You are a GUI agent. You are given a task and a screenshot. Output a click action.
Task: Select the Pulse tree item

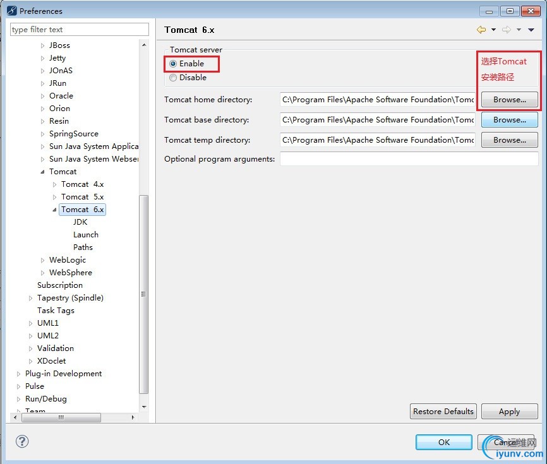coord(35,386)
